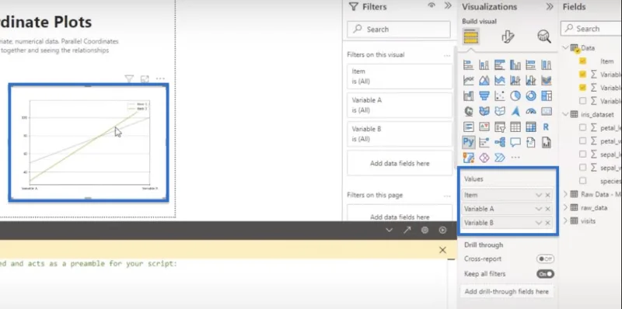Open Variable A dropdown in Values
Image resolution: width=622 pixels, height=309 pixels.
[538, 209]
